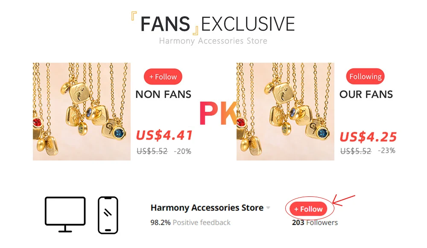Open the Harmony Accessories Store name link
Screen dimensions: 427x248
(x=207, y=208)
